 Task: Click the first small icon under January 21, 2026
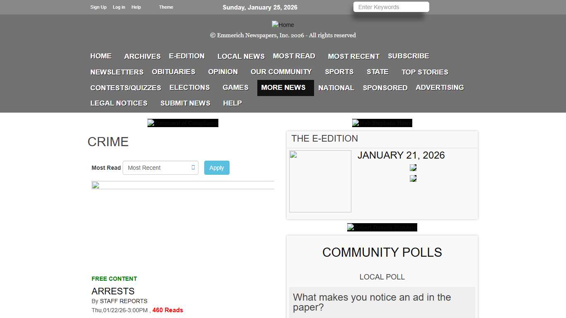(413, 168)
